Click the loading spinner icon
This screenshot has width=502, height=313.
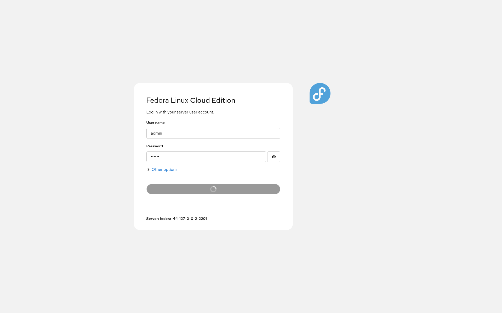click(x=213, y=189)
